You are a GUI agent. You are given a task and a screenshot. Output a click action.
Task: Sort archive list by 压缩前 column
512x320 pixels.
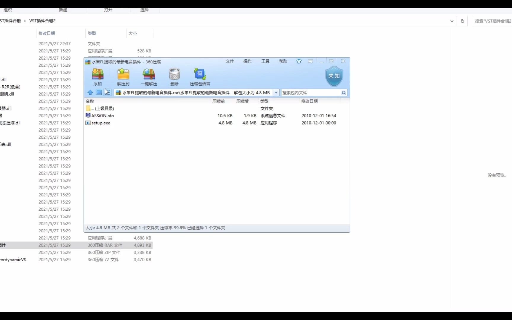click(x=218, y=101)
